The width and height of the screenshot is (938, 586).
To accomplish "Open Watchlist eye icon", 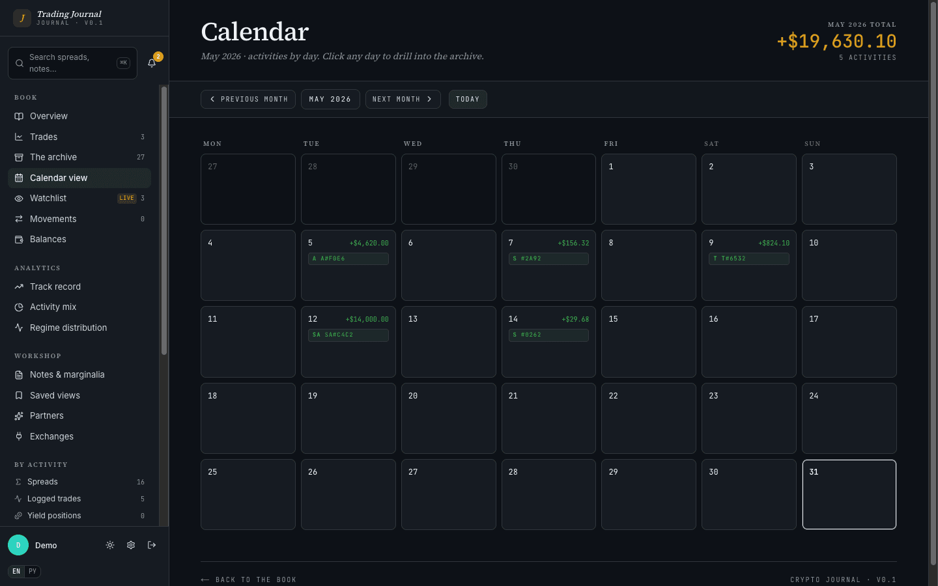I will click(x=19, y=199).
